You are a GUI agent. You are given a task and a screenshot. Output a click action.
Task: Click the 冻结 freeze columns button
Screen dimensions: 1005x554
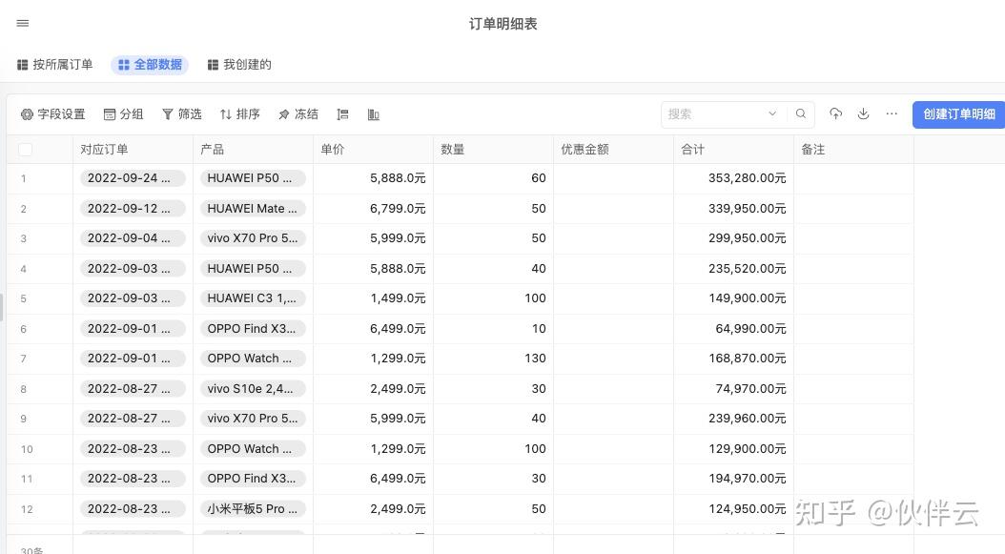(298, 114)
